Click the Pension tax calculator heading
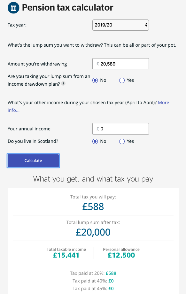The height and width of the screenshot is (294, 186). 67,8
